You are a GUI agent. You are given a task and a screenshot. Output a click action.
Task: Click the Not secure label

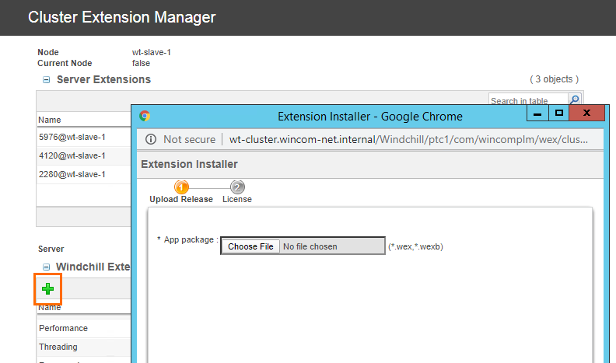(x=189, y=139)
